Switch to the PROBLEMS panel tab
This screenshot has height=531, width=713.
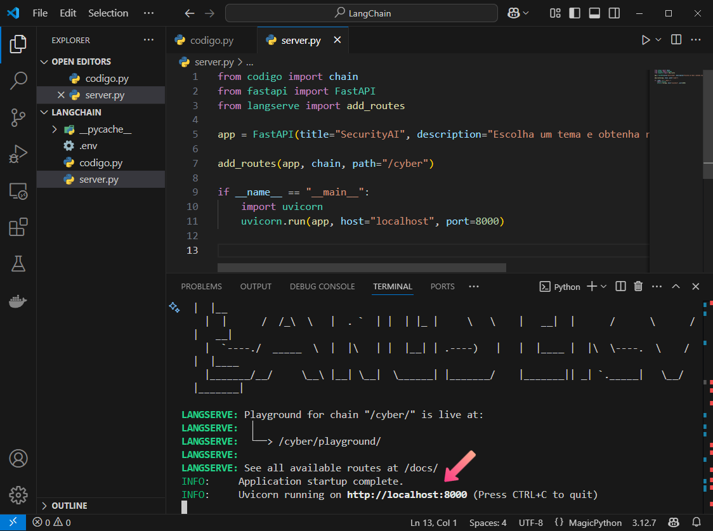(x=202, y=286)
